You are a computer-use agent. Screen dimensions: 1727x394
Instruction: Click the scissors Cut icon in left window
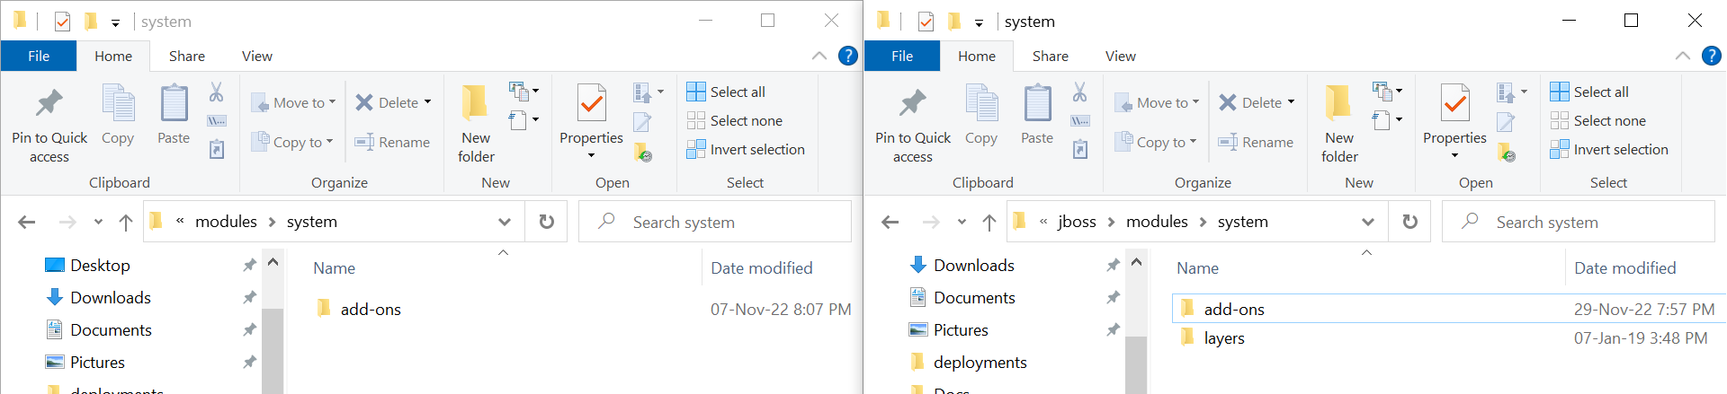216,92
